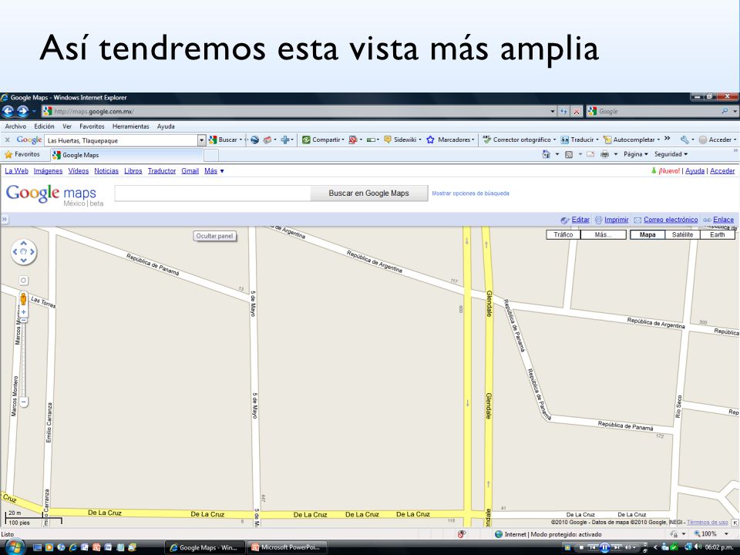The height and width of the screenshot is (555, 740).
Task: Open the Seguridad dropdown menu
Action: (x=671, y=154)
